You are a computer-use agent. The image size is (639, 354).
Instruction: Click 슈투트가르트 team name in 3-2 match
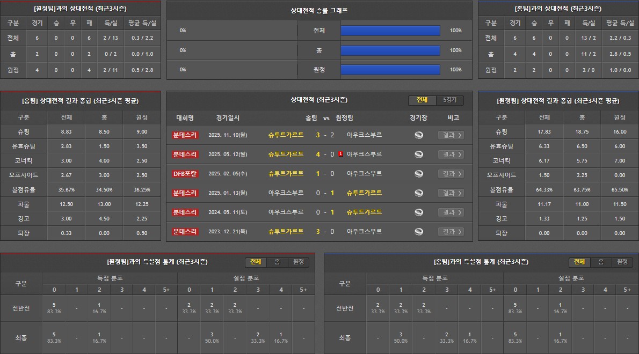pyautogui.click(x=286, y=135)
